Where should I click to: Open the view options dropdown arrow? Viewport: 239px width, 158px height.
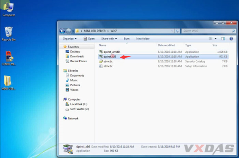pos(215,39)
